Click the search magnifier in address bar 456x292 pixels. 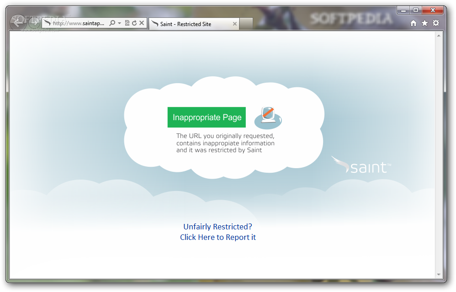tap(112, 23)
